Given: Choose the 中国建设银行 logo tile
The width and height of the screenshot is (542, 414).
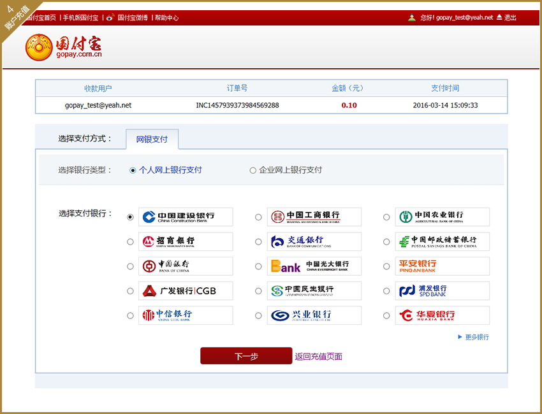Looking at the screenshot, I should tap(186, 217).
